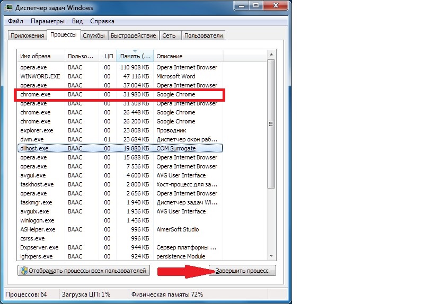Sort by the Память column header
434x304 pixels.
click(135, 56)
